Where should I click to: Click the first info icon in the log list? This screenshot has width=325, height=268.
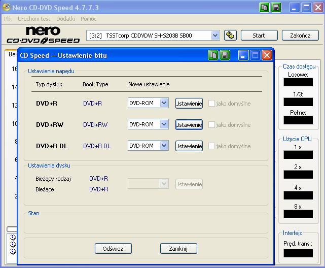coord(13,237)
